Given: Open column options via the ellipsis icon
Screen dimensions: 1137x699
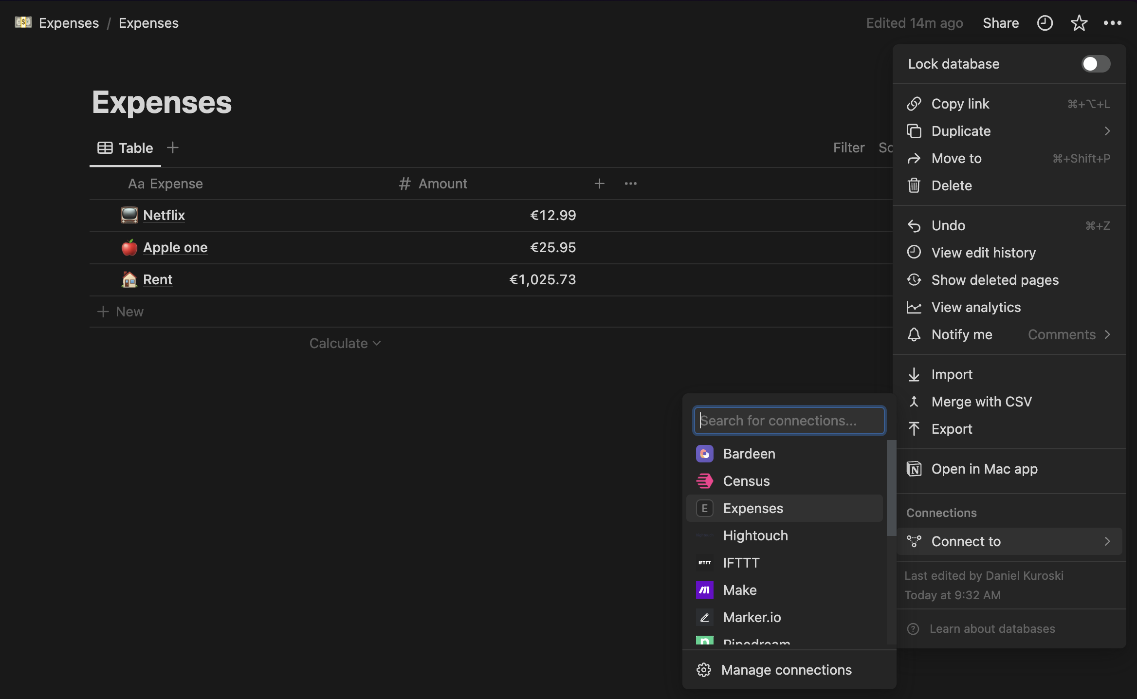Looking at the screenshot, I should click(630, 184).
